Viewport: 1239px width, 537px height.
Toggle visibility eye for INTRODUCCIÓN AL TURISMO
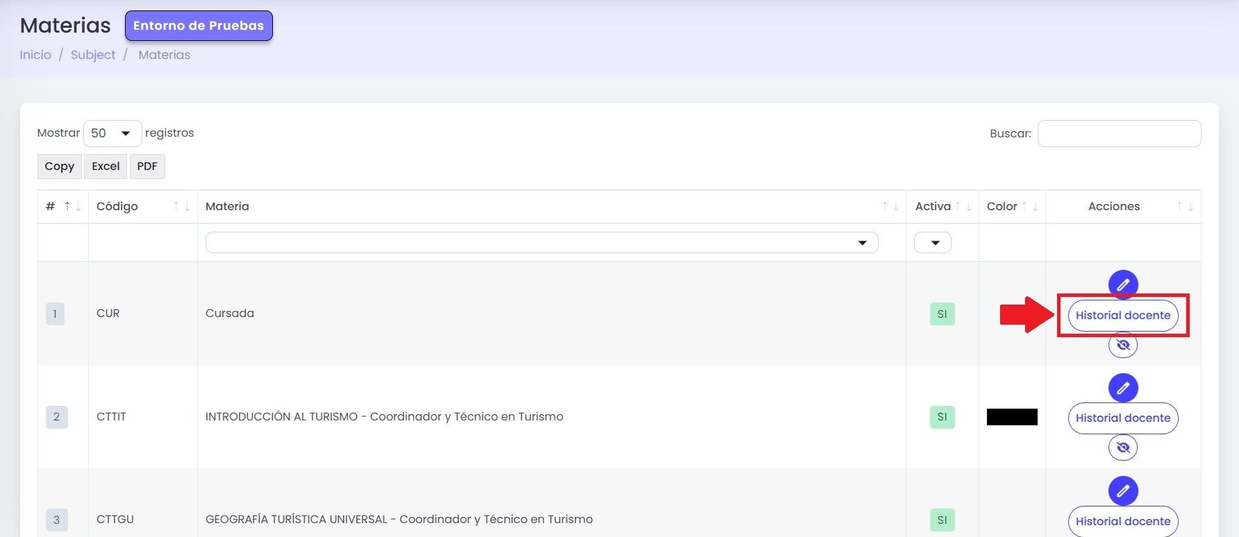[1123, 447]
